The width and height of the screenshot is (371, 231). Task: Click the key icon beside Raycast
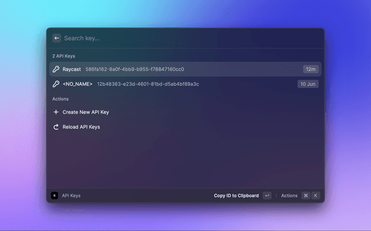point(56,69)
